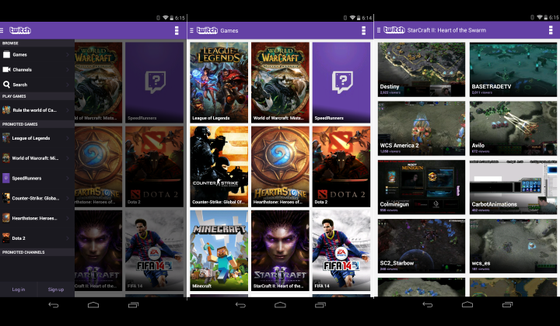Tap hamburger icon on StarCraft II screen
560x326 pixels.
point(379,30)
